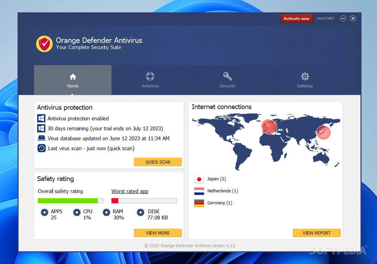Click the Antivirus protection heading
Image resolution: width=377 pixels, height=264 pixels.
point(65,108)
